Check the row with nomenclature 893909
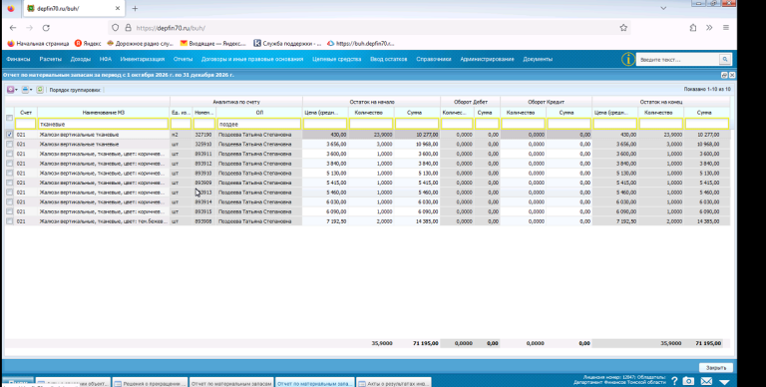Screen dimensions: 766x387 pos(9,183)
